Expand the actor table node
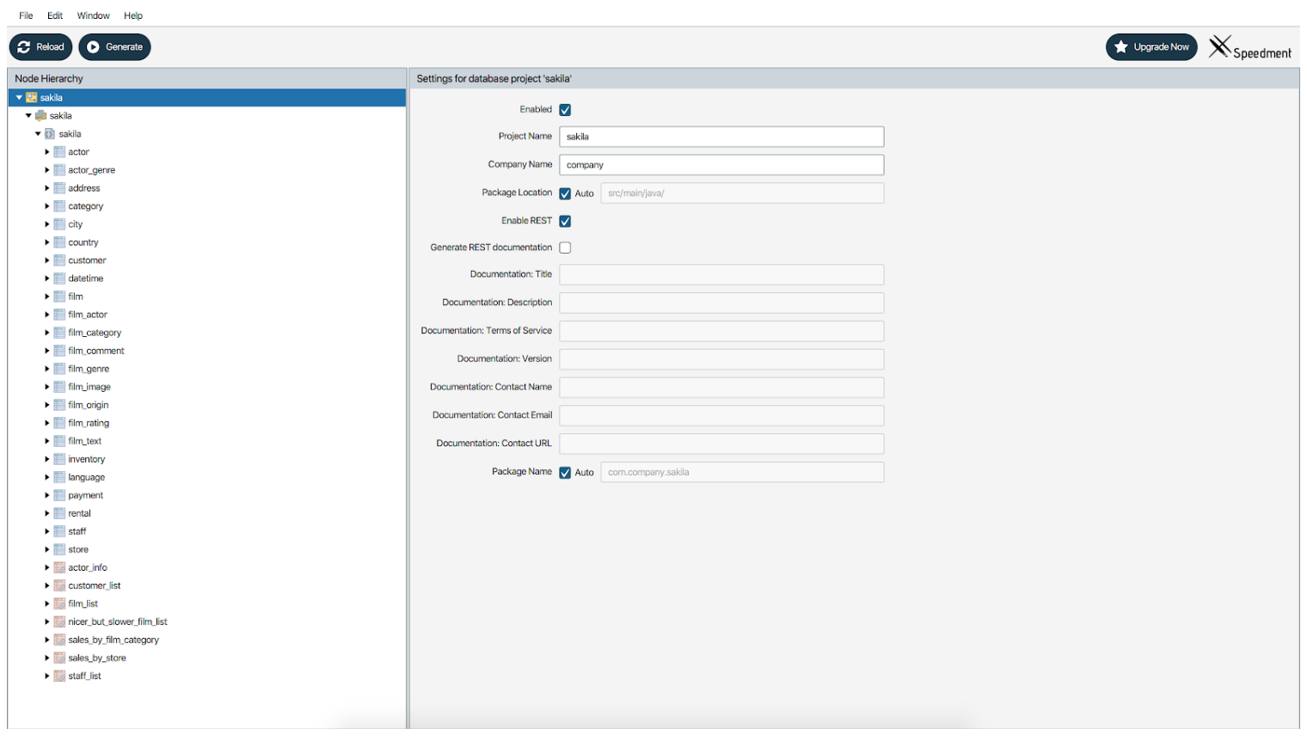The height and width of the screenshot is (741, 1307). (x=47, y=151)
